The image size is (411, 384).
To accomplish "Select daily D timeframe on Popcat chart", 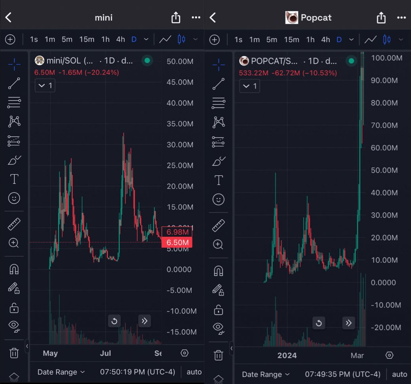I will point(339,40).
